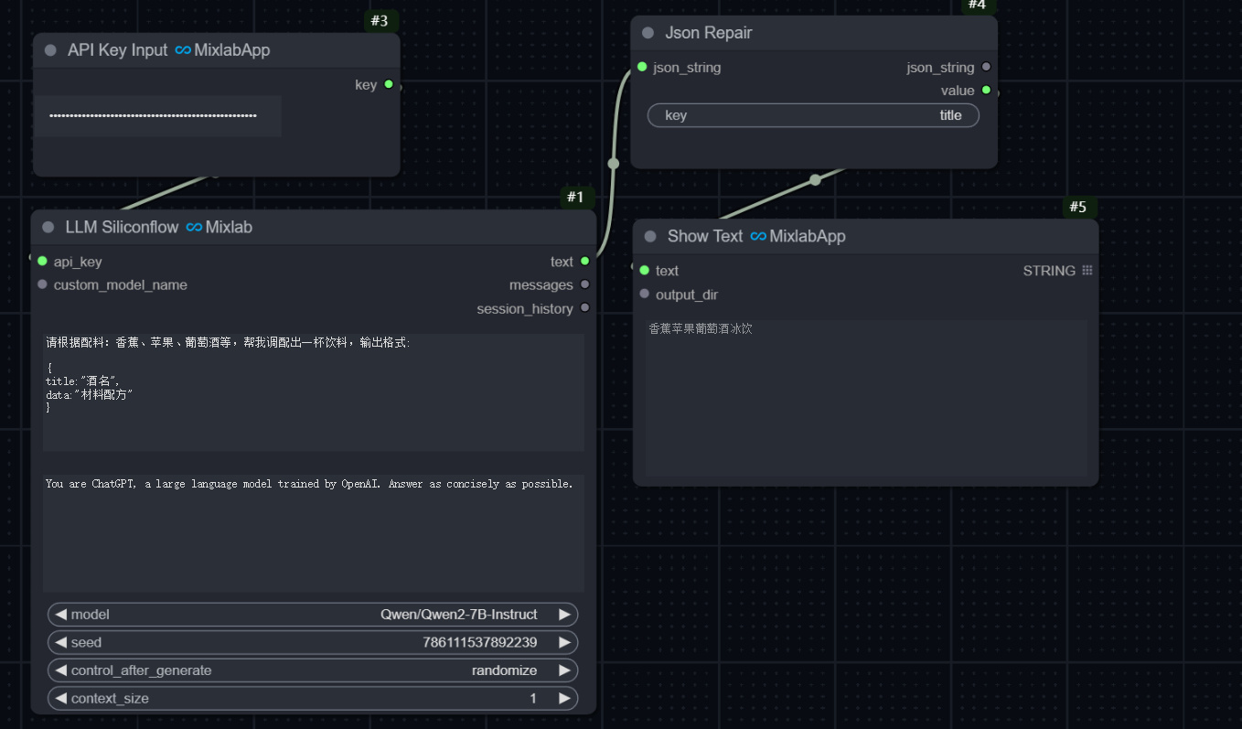Click the STRING grid icon on Show Text node
Image resolution: width=1242 pixels, height=729 pixels.
pos(1087,270)
